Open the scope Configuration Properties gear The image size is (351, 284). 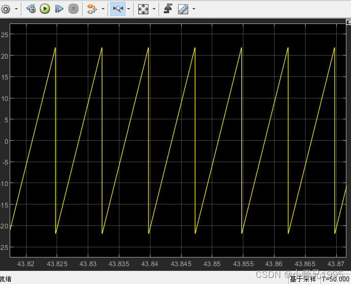[x=6, y=9]
